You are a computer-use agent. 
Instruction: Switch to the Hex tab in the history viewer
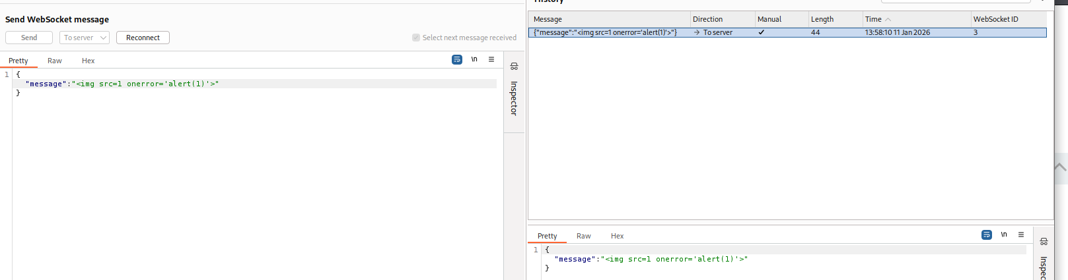tap(617, 236)
